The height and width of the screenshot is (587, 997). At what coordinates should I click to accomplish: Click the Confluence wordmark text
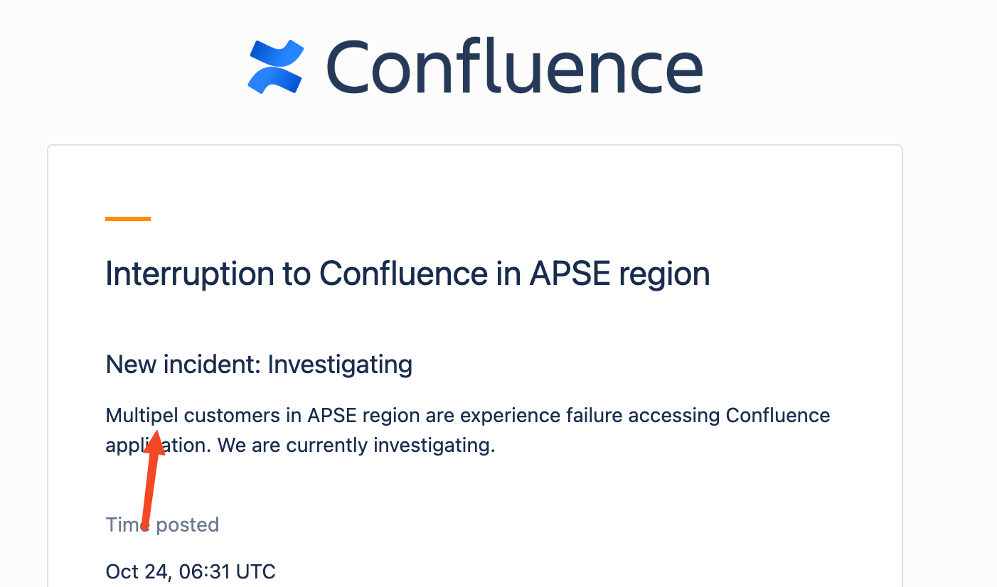click(514, 67)
